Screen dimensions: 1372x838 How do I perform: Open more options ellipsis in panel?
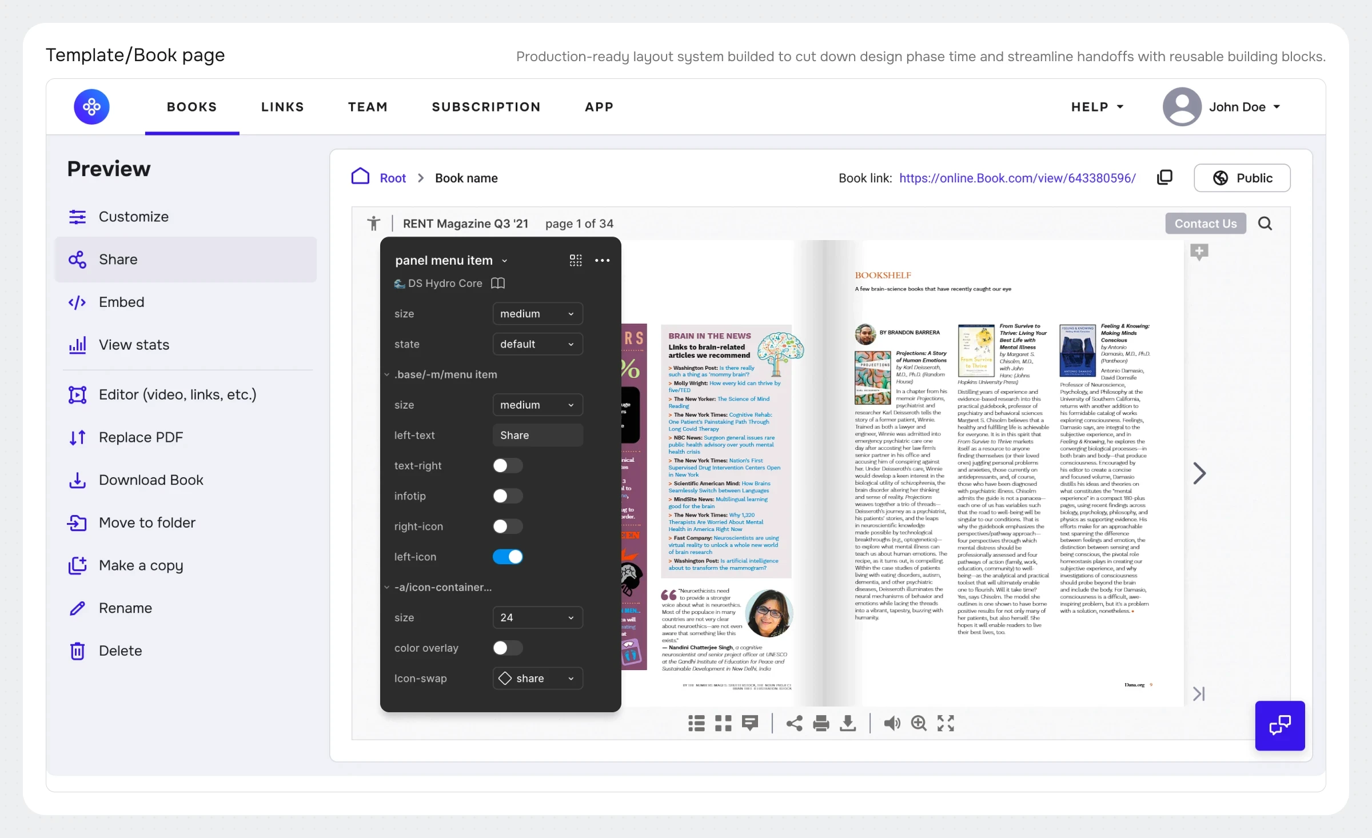602,261
